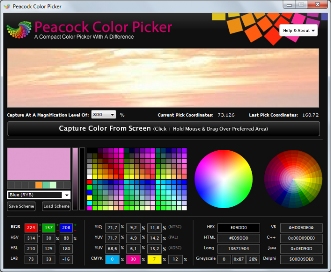Click the cyan CMYK field showing 0
The width and height of the screenshot is (331, 272).
[x=112, y=259]
